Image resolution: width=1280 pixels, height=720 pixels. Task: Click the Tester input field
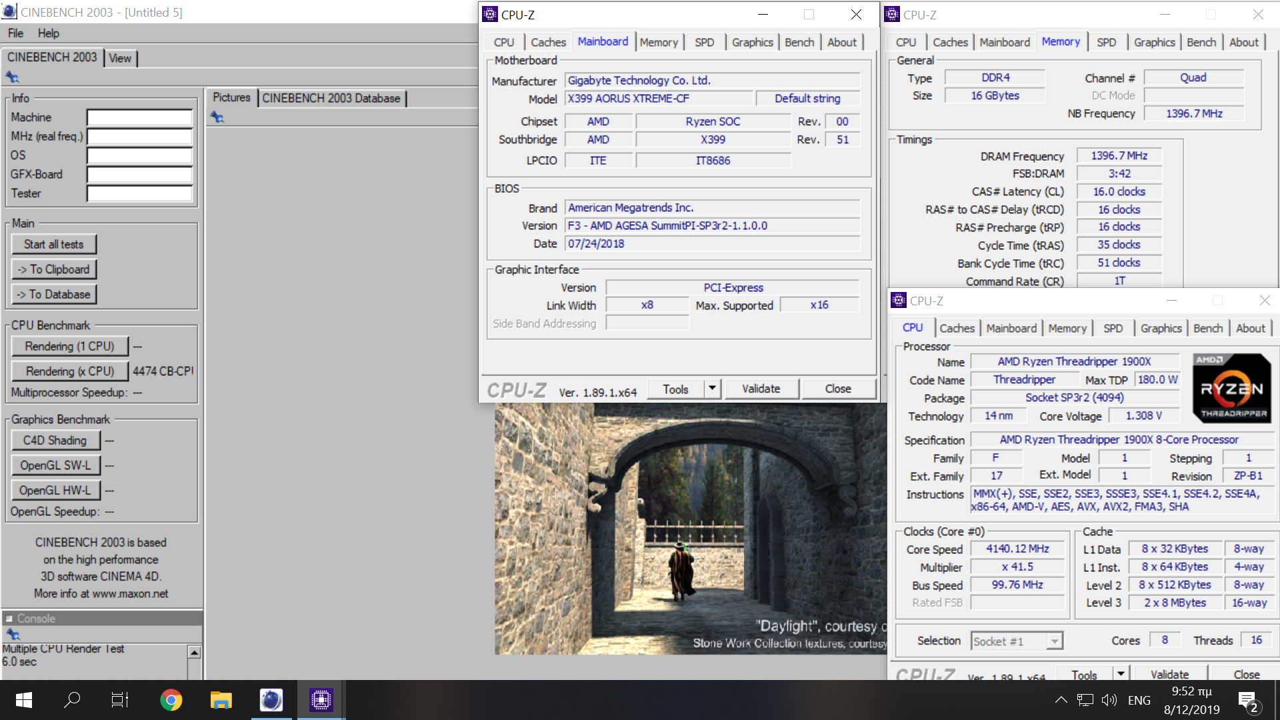point(139,194)
